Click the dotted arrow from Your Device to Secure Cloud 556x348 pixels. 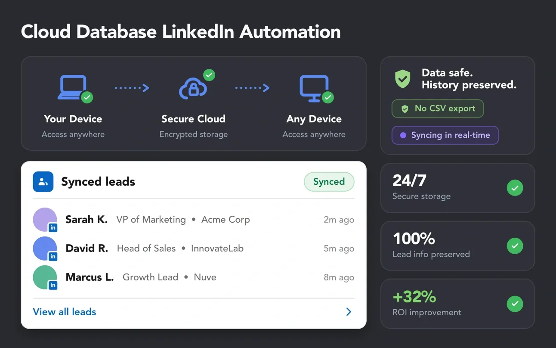(x=132, y=88)
